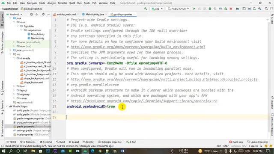Open Windows taskbar search icon
274x154 pixels.
(11, 151)
